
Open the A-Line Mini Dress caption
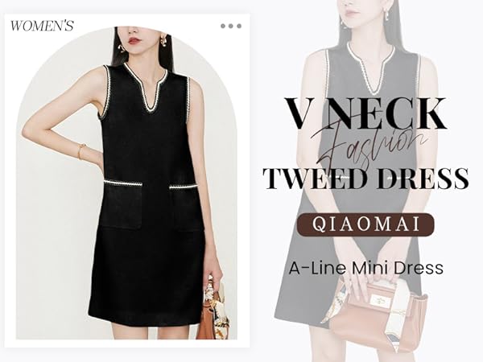click(366, 268)
